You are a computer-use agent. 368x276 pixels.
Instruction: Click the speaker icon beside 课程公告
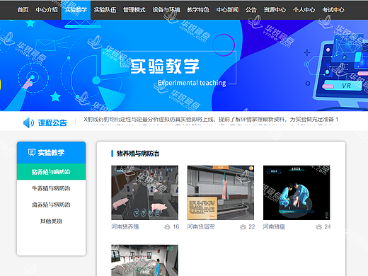tap(28, 122)
